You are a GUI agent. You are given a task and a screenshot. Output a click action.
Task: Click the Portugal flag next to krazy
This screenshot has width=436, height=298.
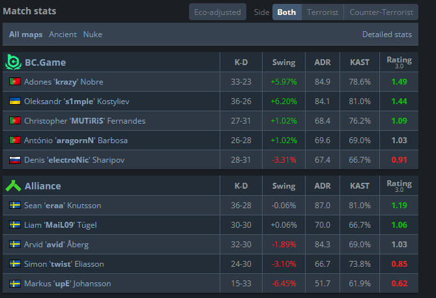[15, 81]
